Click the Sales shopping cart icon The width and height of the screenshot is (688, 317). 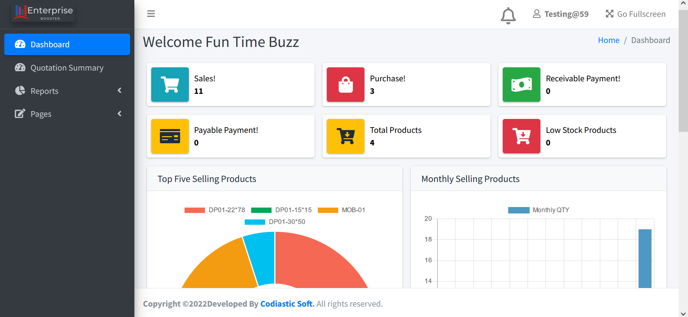[x=170, y=85]
